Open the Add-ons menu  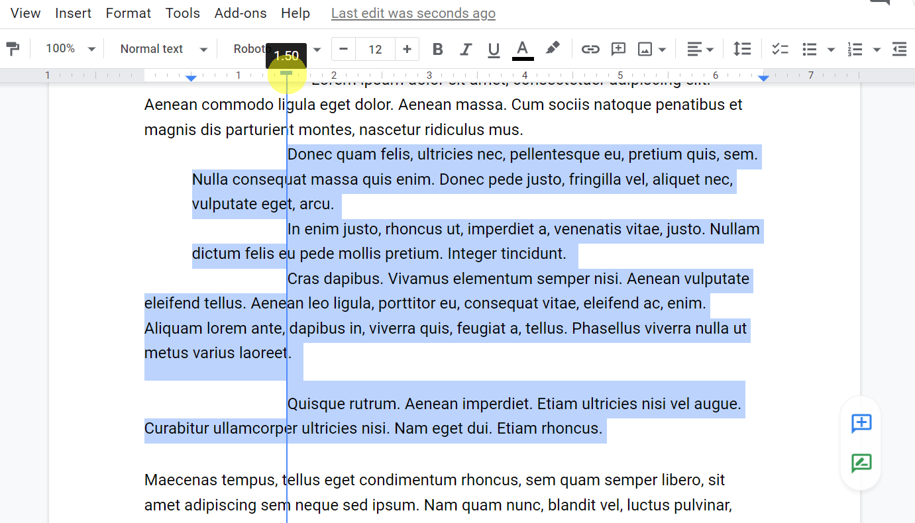click(x=241, y=13)
